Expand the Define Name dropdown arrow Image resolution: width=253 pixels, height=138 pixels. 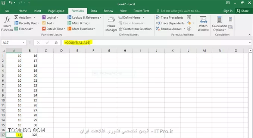point(143,18)
